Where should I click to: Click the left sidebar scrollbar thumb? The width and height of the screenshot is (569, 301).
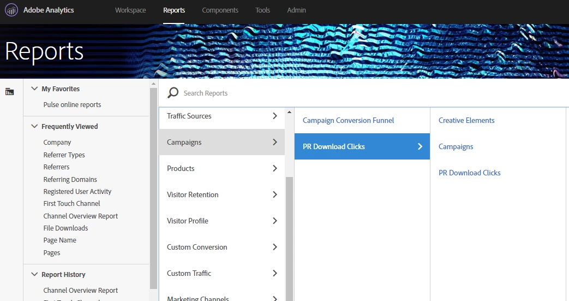(153, 188)
